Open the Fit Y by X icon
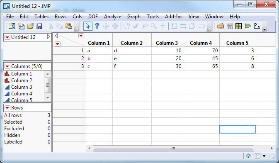This screenshot has width=279, height=163. (257, 26)
